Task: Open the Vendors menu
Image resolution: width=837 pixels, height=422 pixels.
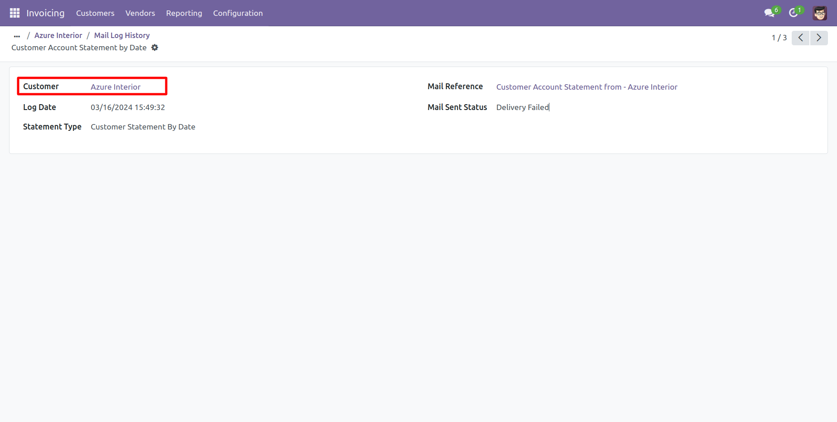Action: 140,13
